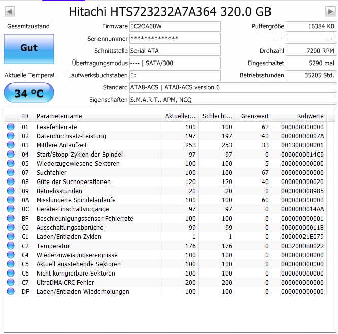Click status orb for Beschleunigungssensor-Fehlerrate row
Screen dimensions: 338x334
click(x=11, y=218)
